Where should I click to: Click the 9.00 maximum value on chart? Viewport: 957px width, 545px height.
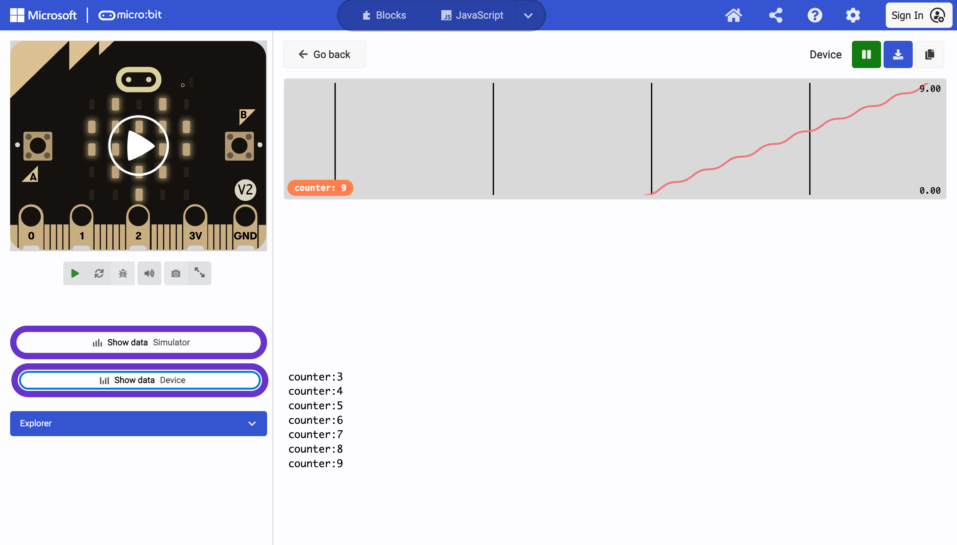pos(930,89)
